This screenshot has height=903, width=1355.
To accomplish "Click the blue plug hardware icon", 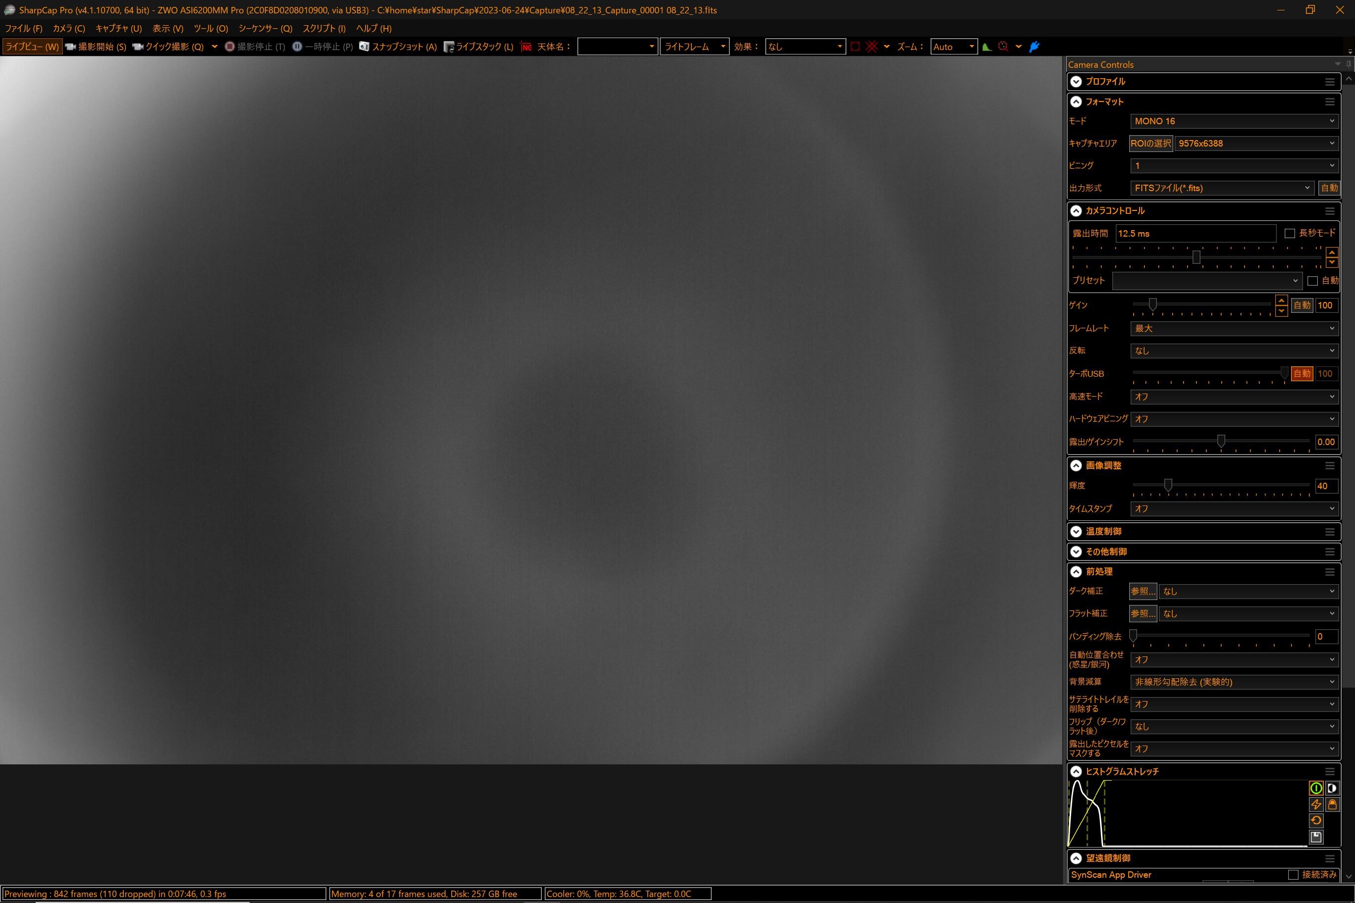I will click(1034, 47).
